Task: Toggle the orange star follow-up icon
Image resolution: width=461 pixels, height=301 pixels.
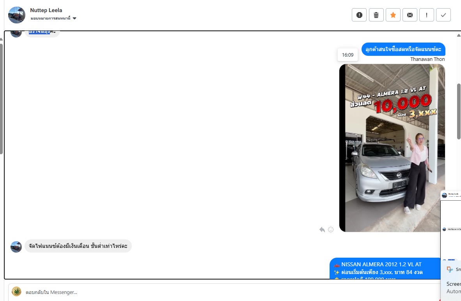Action: [x=393, y=15]
